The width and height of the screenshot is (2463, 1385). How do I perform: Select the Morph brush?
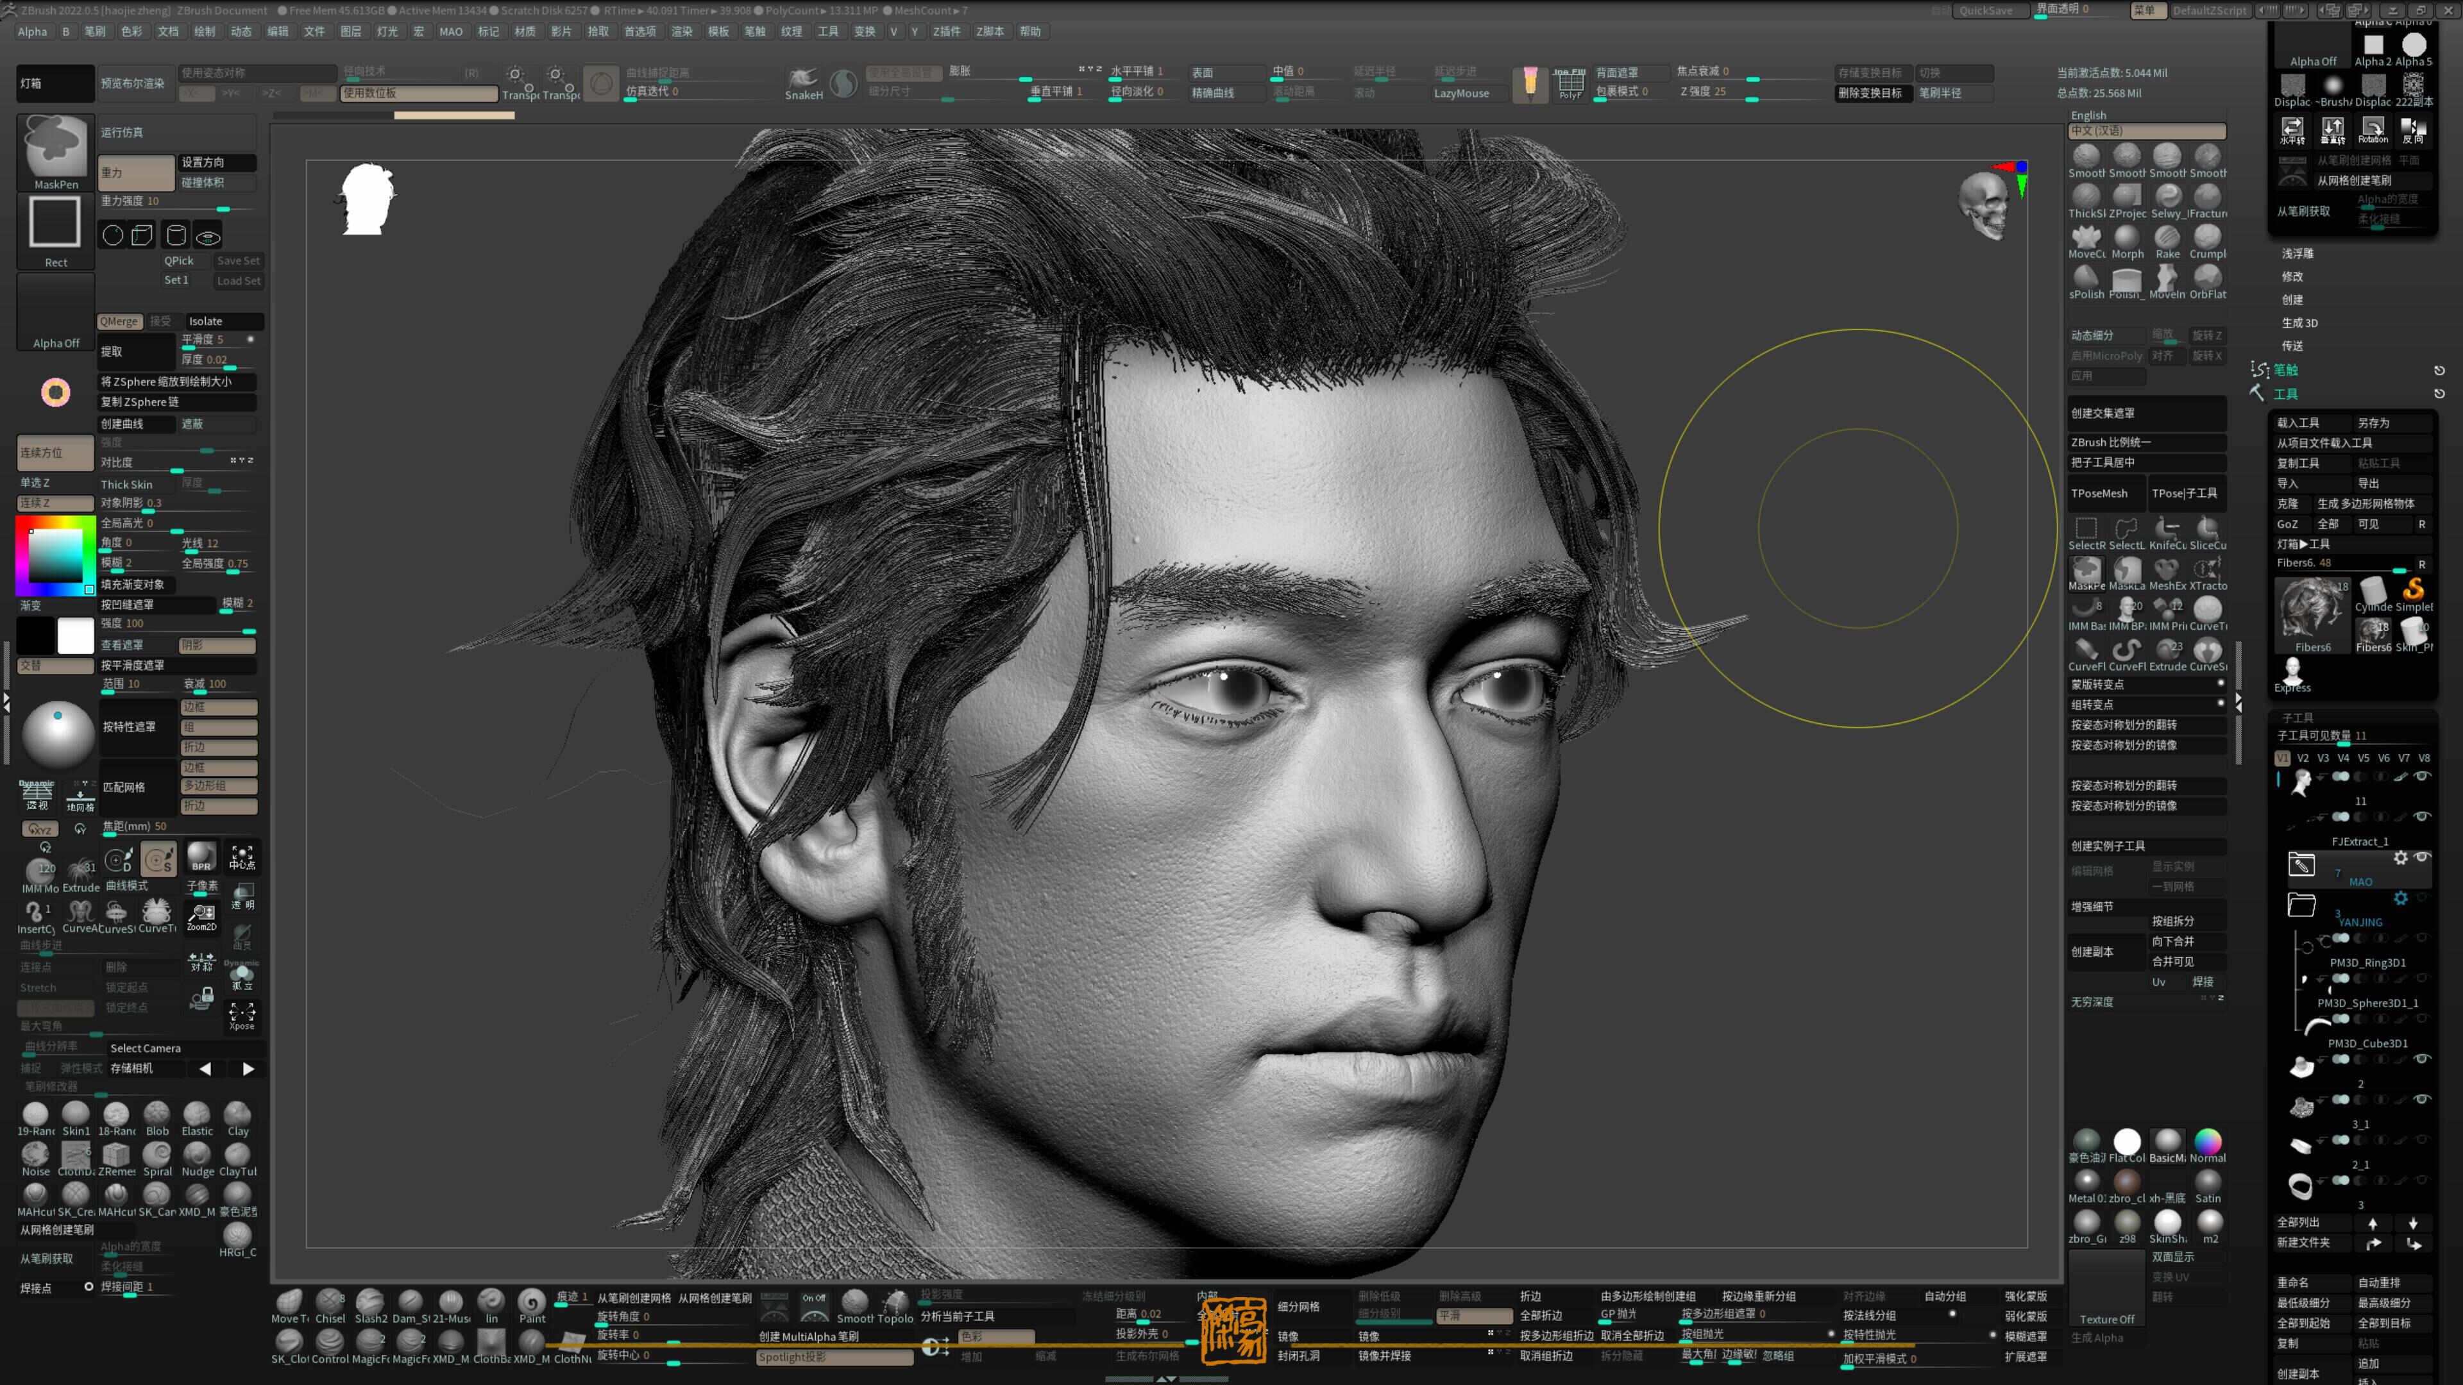2126,237
